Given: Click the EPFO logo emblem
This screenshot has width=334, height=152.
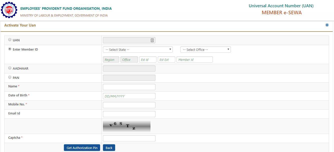Looking at the screenshot, I should (x=9, y=10).
